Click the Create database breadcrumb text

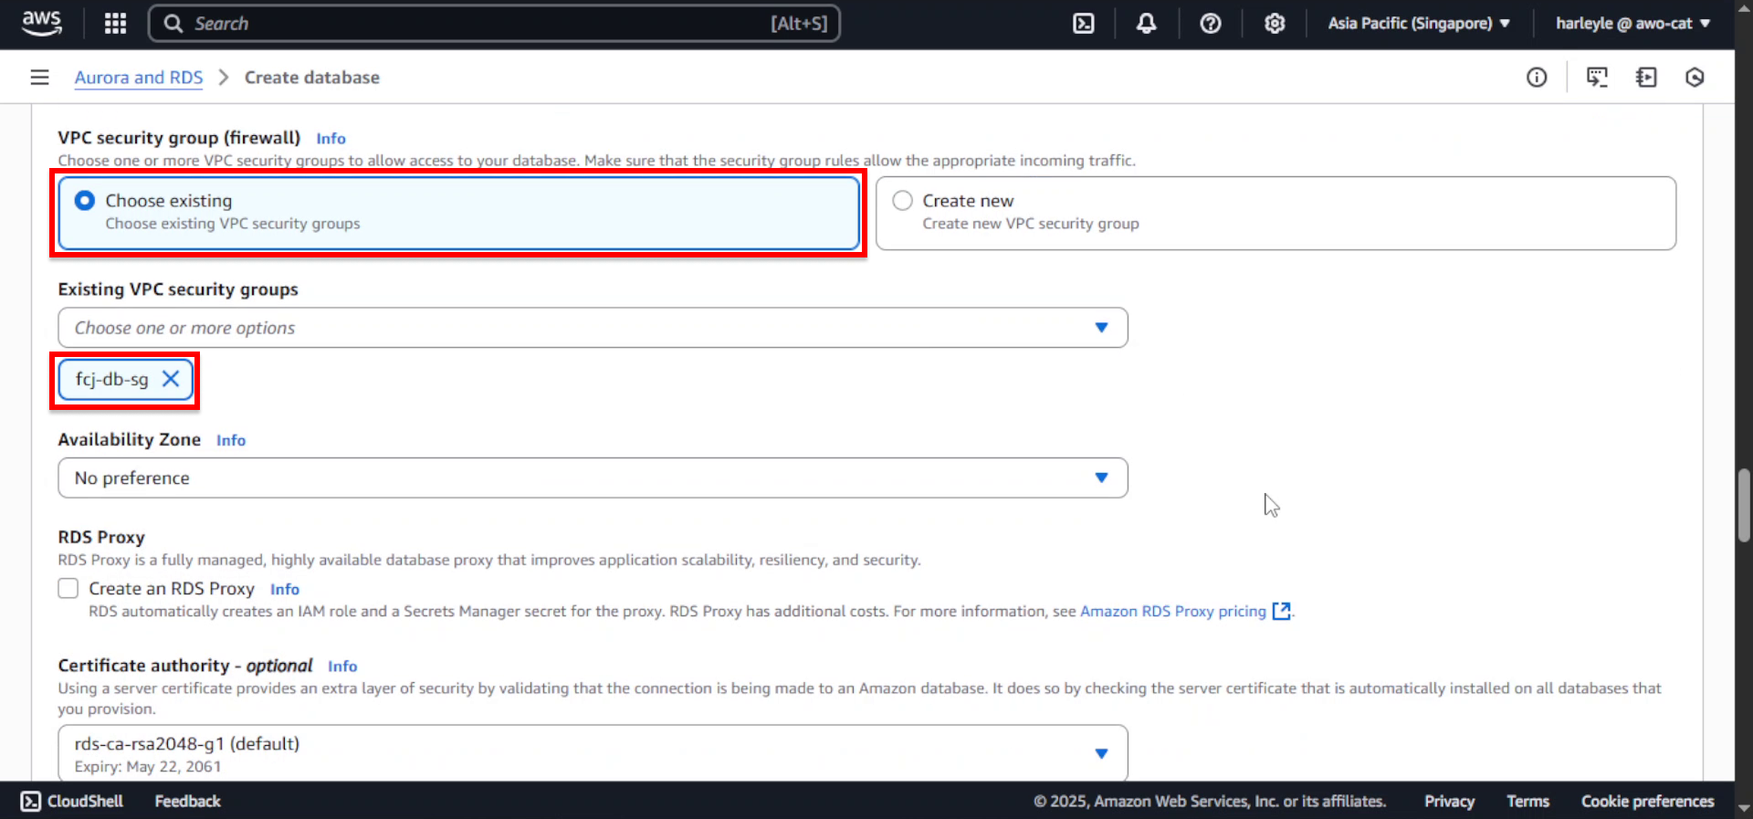[312, 78]
